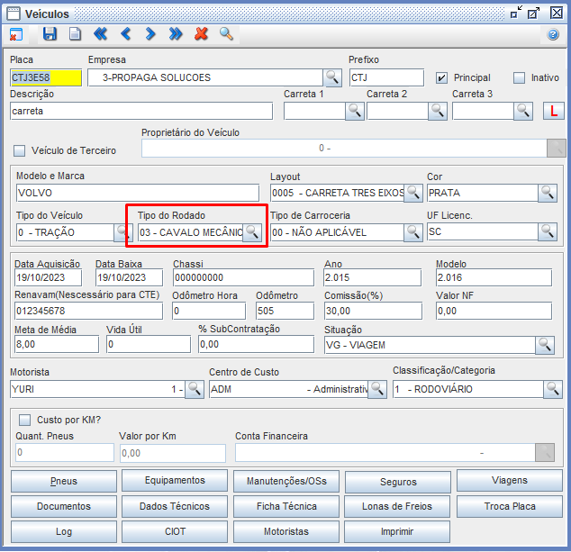The height and width of the screenshot is (552, 571).
Task: Open Empresa lookup magnifier
Action: pyautogui.click(x=332, y=77)
